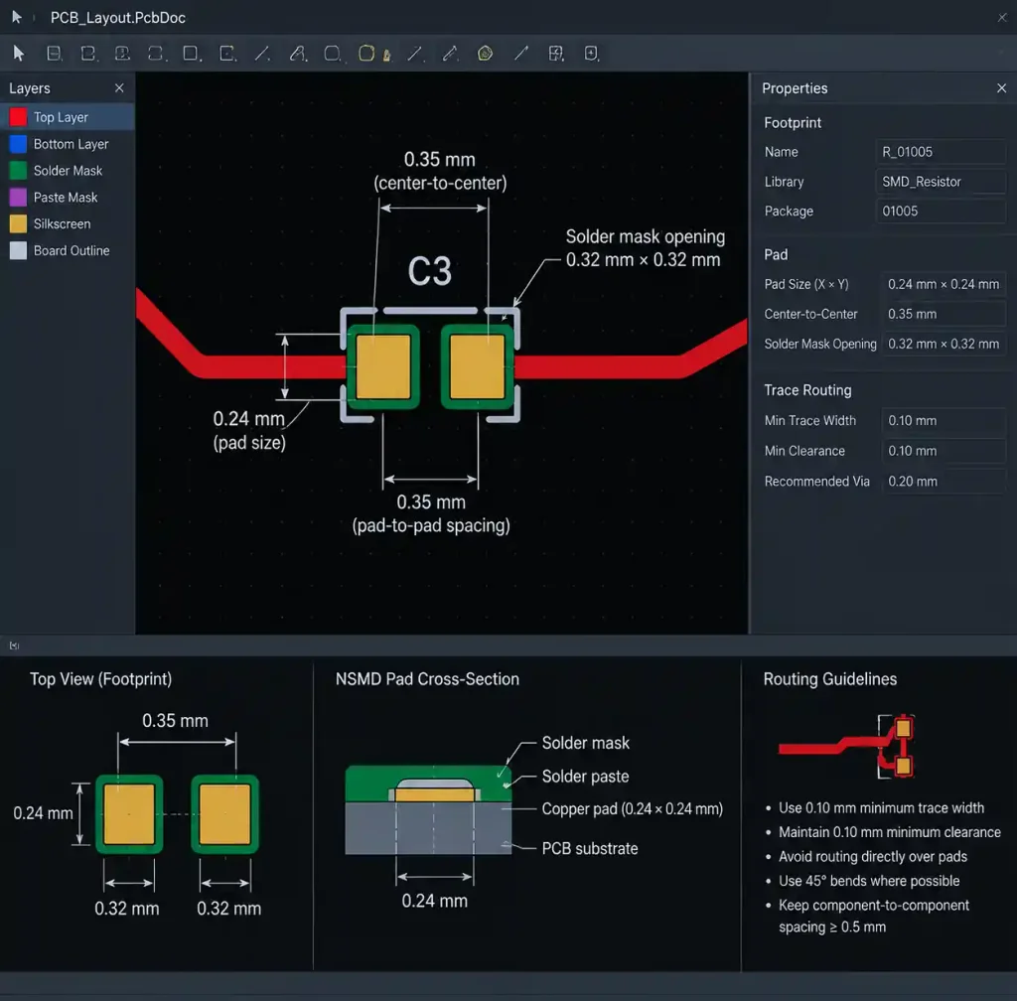Click the 'Trace Routing' section header
Image resolution: width=1017 pixels, height=1001 pixels.
[x=807, y=389]
